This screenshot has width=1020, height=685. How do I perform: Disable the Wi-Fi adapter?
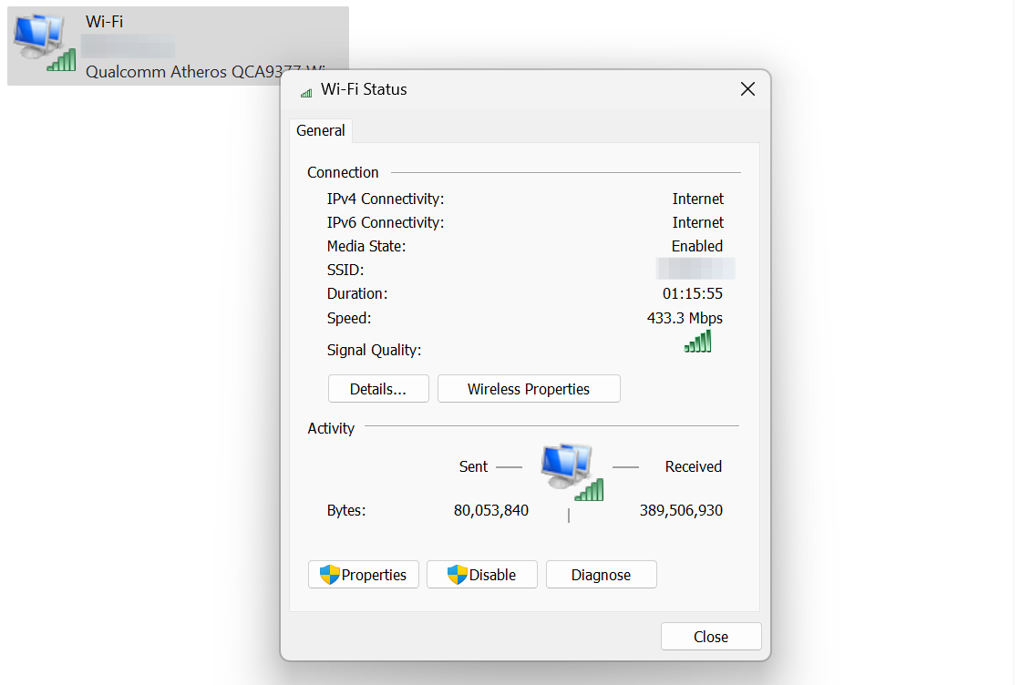[x=481, y=574]
